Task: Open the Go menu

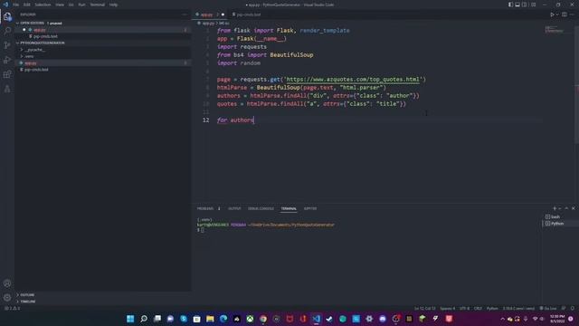Action: click(71, 5)
